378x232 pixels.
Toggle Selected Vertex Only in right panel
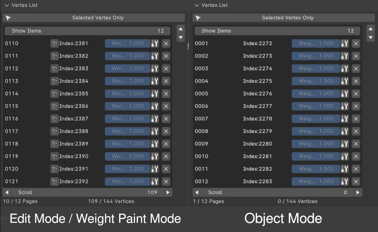[283, 18]
